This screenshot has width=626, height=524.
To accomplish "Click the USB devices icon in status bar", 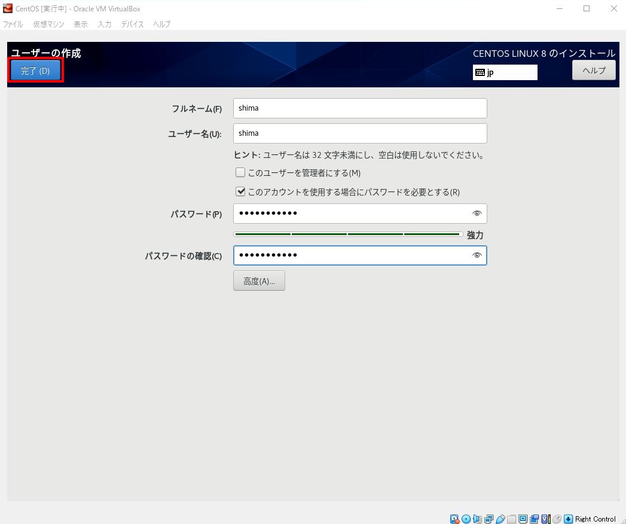I will click(500, 519).
